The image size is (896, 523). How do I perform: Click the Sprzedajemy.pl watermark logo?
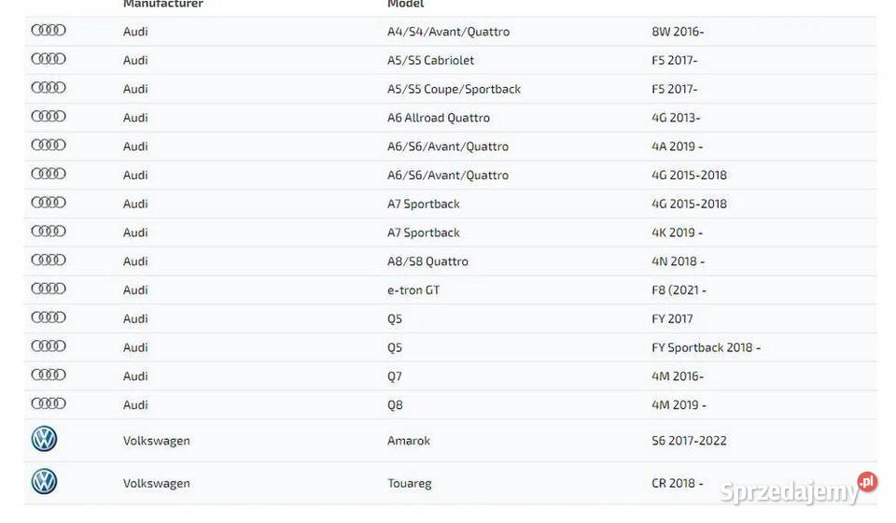[798, 489]
